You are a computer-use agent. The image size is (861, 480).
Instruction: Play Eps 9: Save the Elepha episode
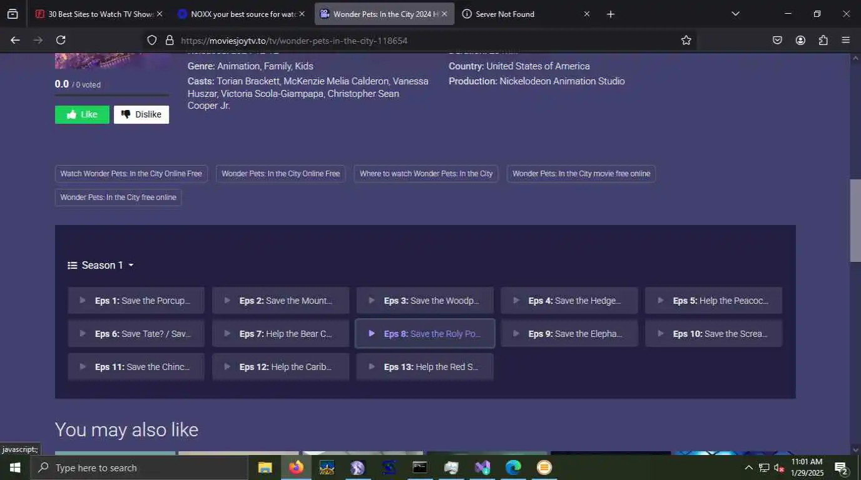(569, 334)
